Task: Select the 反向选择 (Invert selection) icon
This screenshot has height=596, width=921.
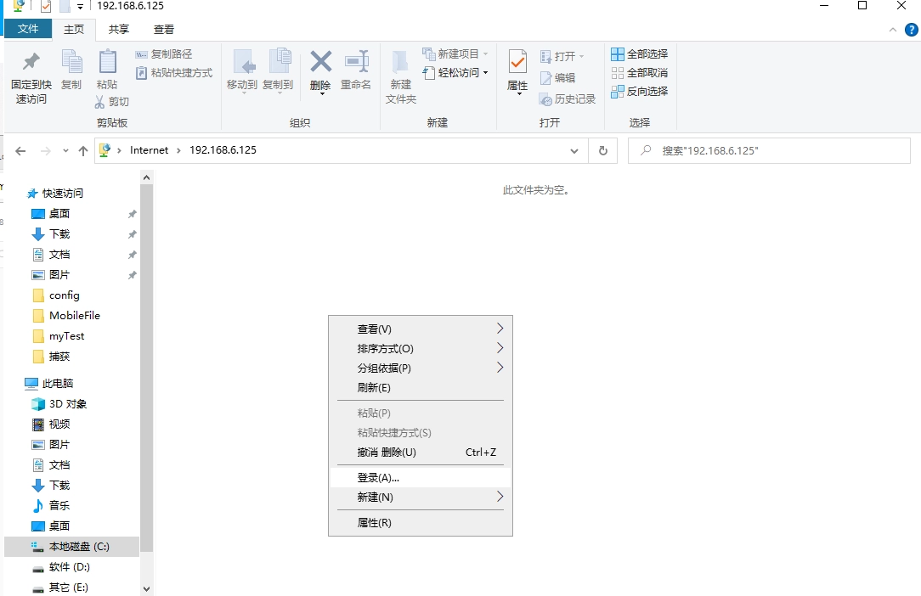Action: [x=619, y=91]
